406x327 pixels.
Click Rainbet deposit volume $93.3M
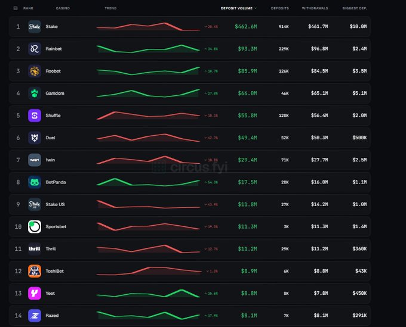pos(247,49)
